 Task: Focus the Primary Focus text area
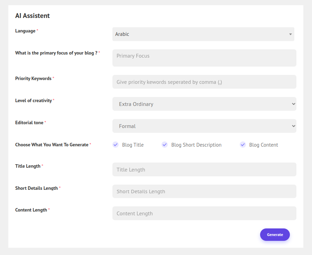tap(204, 58)
